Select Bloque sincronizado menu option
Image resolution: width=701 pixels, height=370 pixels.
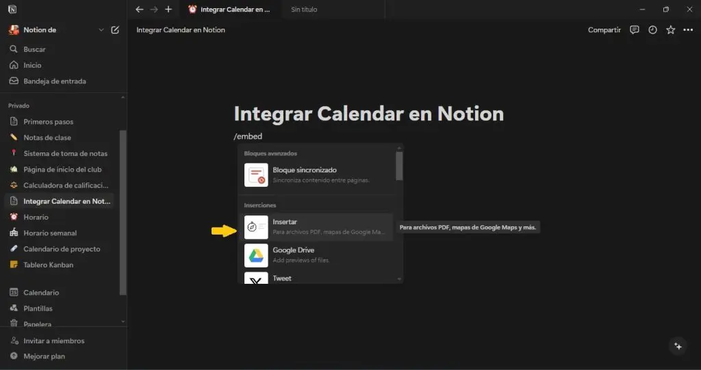316,174
